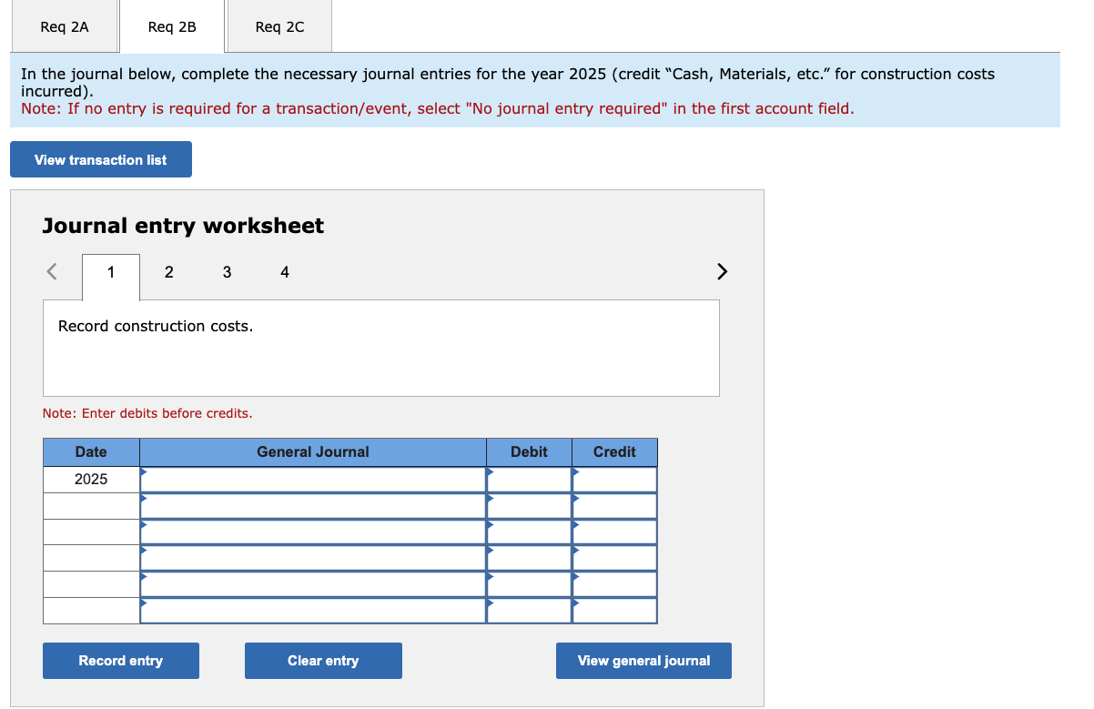Click the View transaction list button
Image resolution: width=1094 pixels, height=709 pixels.
pos(101,159)
